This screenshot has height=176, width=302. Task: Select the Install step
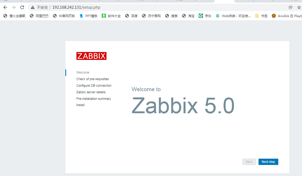point(80,105)
